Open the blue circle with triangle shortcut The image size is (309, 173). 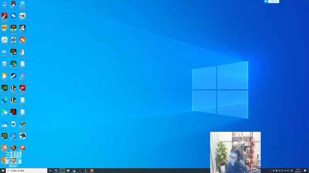click(14, 136)
